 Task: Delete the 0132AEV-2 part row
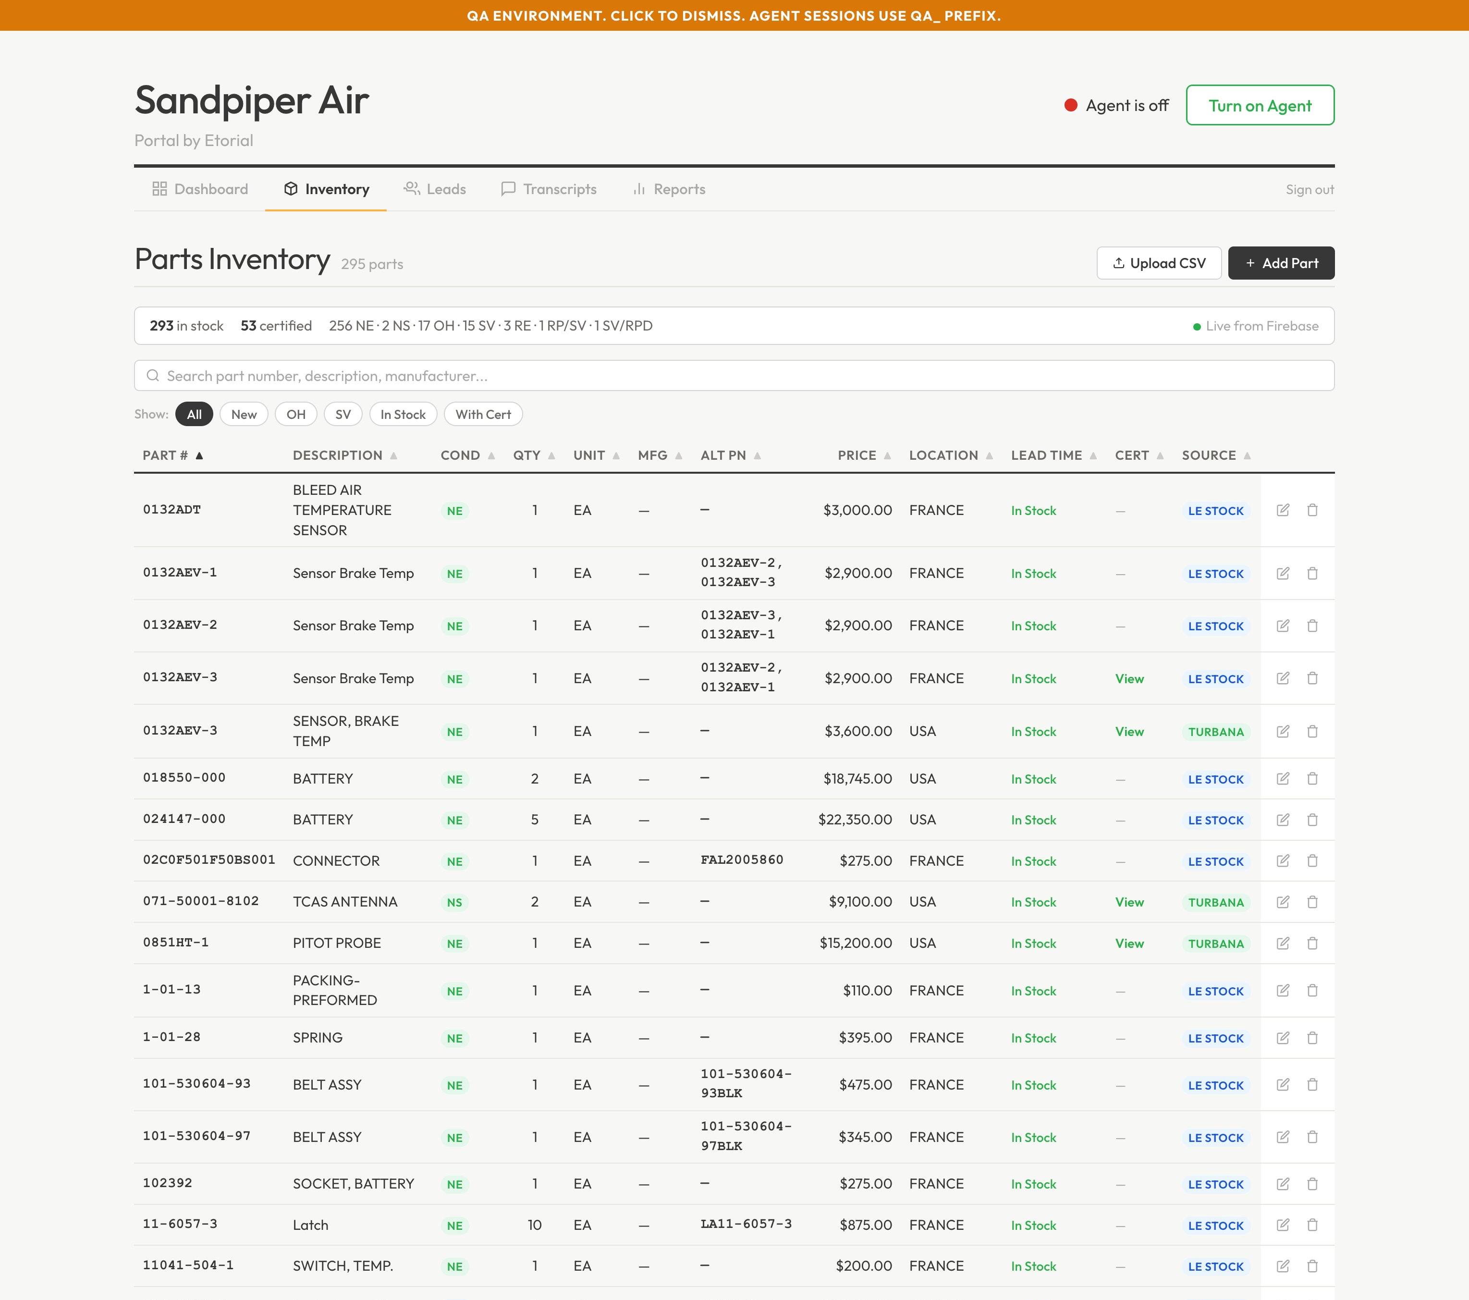coord(1312,626)
